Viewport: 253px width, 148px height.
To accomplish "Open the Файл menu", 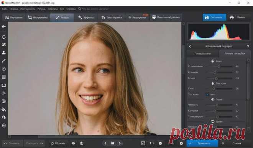I will coord(5,9).
